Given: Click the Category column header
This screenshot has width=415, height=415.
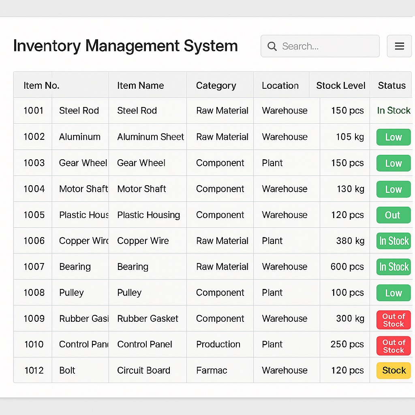Looking at the screenshot, I should click(x=216, y=86).
